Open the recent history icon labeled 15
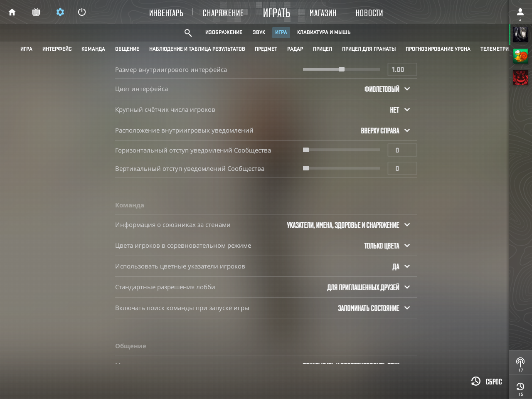This screenshot has height=399, width=532. tap(520, 389)
